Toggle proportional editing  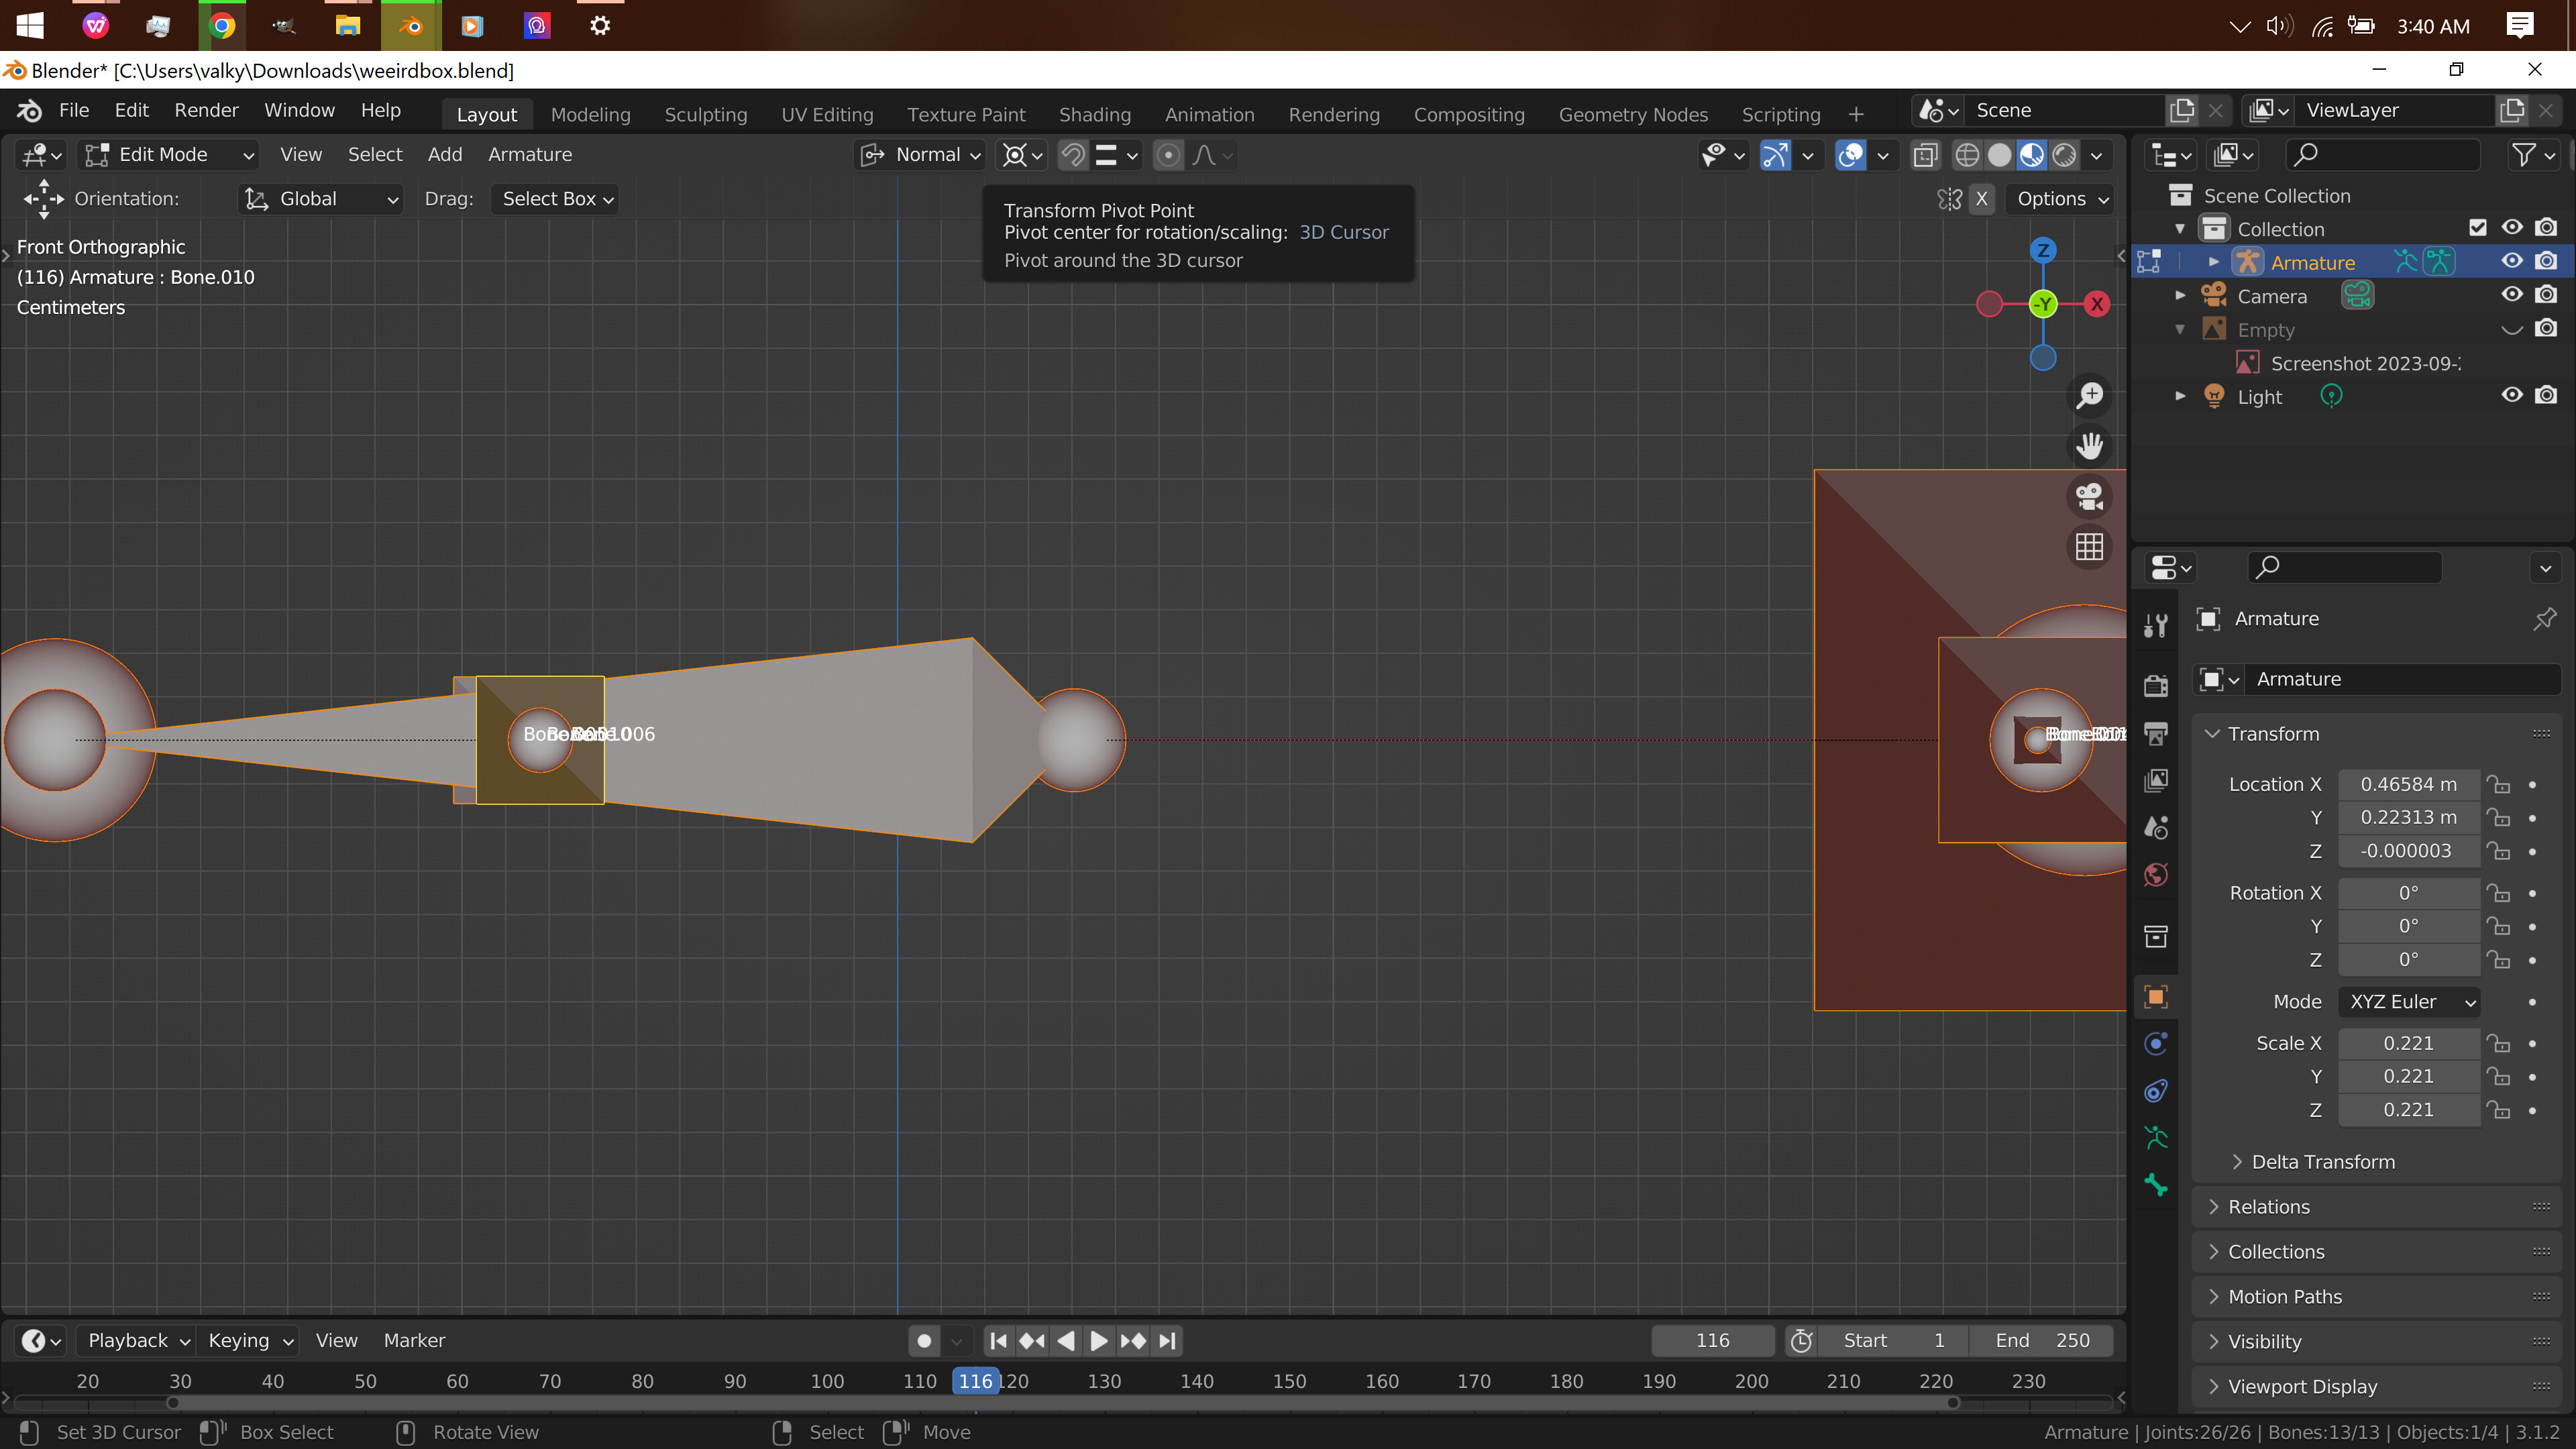click(x=1168, y=155)
